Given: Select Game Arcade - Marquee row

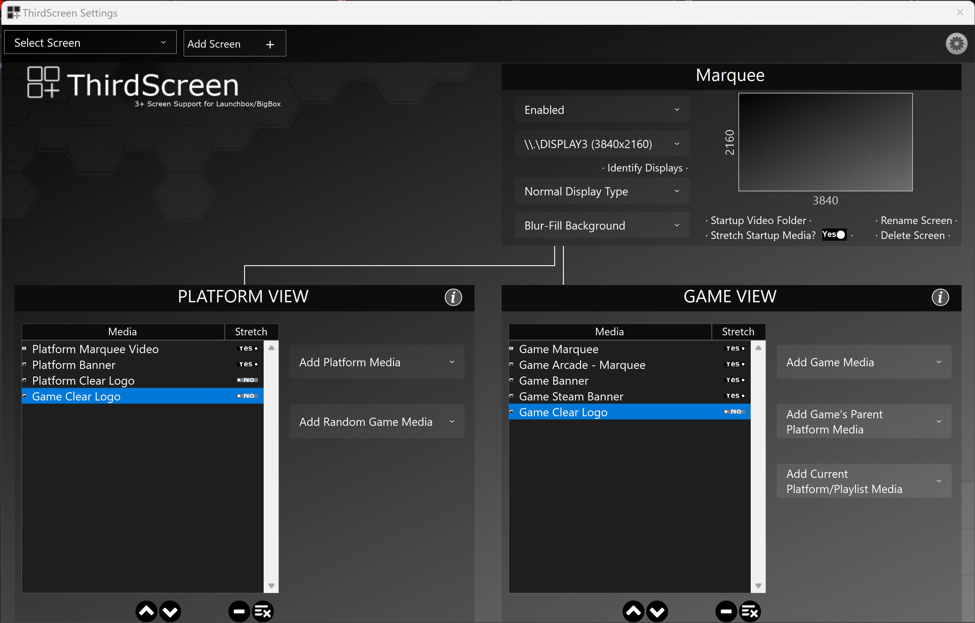Looking at the screenshot, I should (630, 365).
